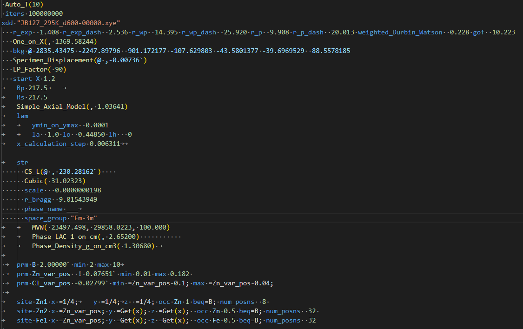This screenshot has height=329, width=523.
Task: Click the str keyword
Action: (x=22, y=163)
